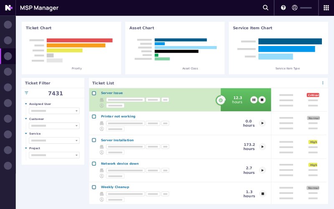Click the yellow bar in Ticket Chart
This screenshot has width=334, height=209.
(65, 50)
